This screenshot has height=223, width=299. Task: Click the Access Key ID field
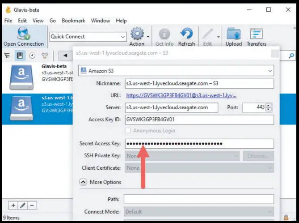[x=199, y=120]
